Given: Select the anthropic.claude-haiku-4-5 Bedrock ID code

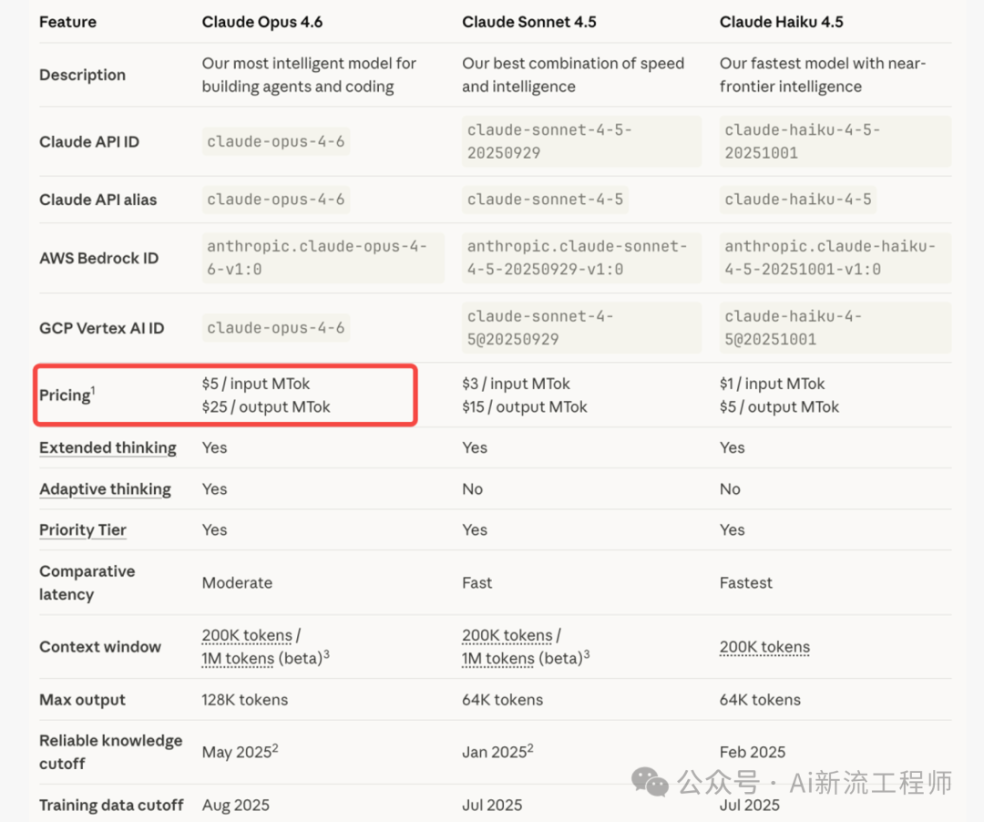Looking at the screenshot, I should [x=829, y=258].
